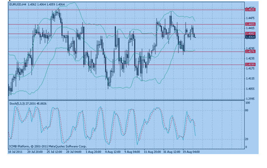Click the ICMB Platform MetaQuotes copyright text
267x168 pixels.
(48, 146)
